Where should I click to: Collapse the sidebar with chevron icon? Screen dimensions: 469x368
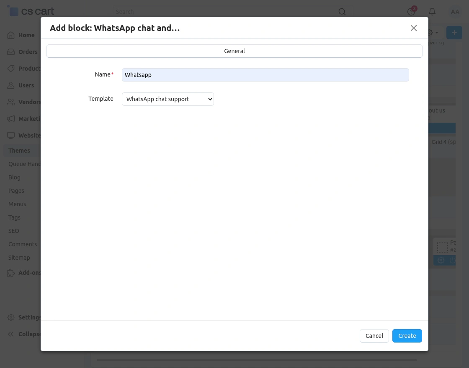pyautogui.click(x=11, y=334)
